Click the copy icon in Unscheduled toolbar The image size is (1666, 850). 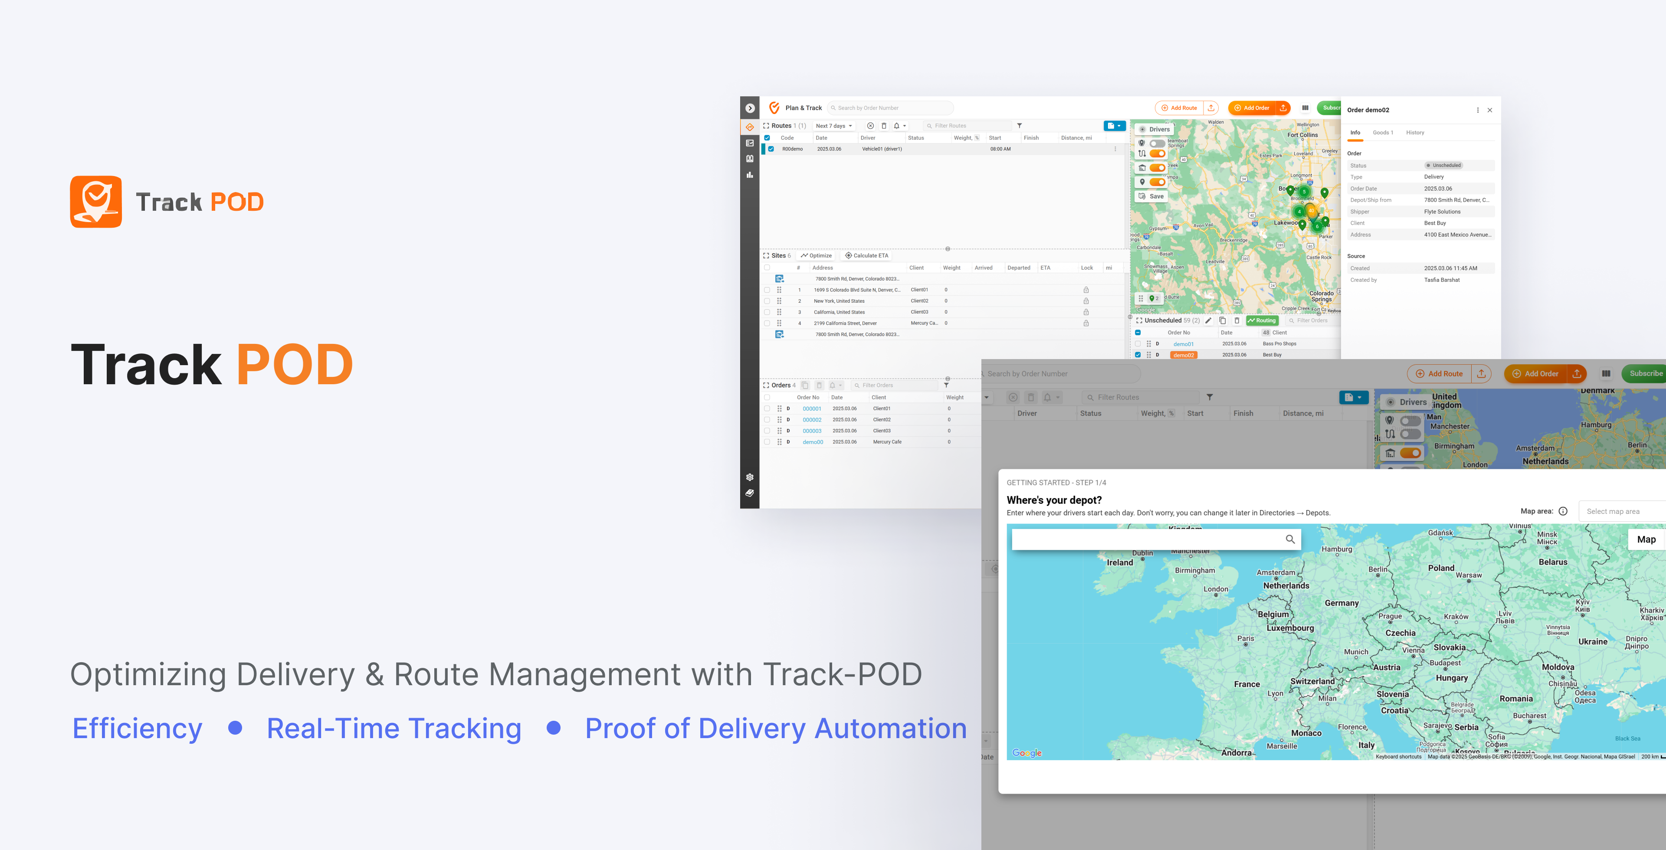1222,320
